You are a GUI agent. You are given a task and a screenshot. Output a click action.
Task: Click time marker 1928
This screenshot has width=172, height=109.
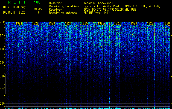(x=134, y=23)
